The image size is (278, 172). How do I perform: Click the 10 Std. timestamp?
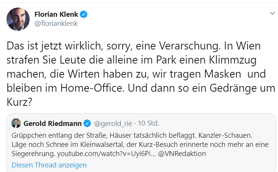[x=148, y=123]
